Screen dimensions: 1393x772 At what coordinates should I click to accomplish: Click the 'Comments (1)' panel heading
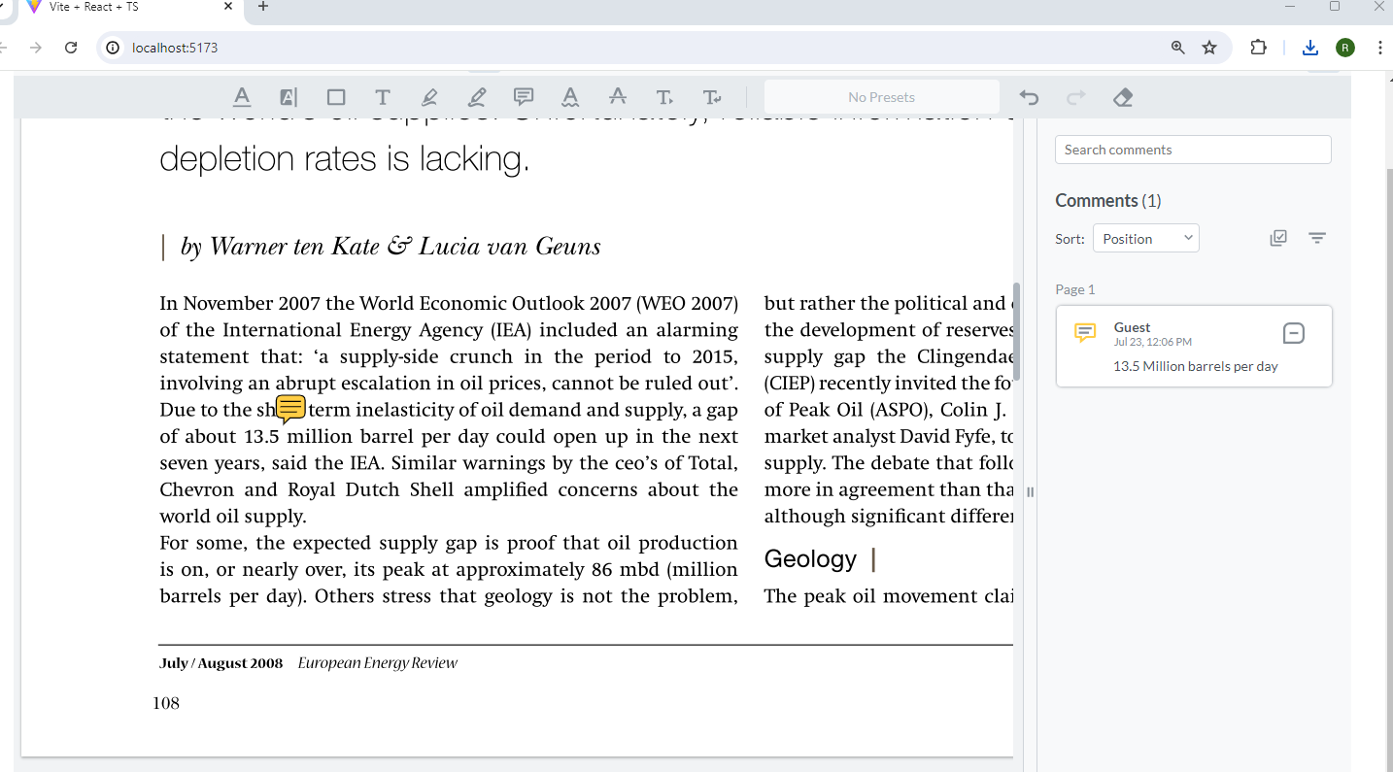coord(1108,201)
